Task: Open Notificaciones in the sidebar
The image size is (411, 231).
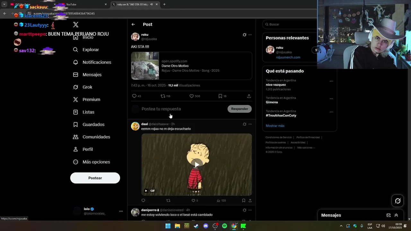Action: (92, 62)
